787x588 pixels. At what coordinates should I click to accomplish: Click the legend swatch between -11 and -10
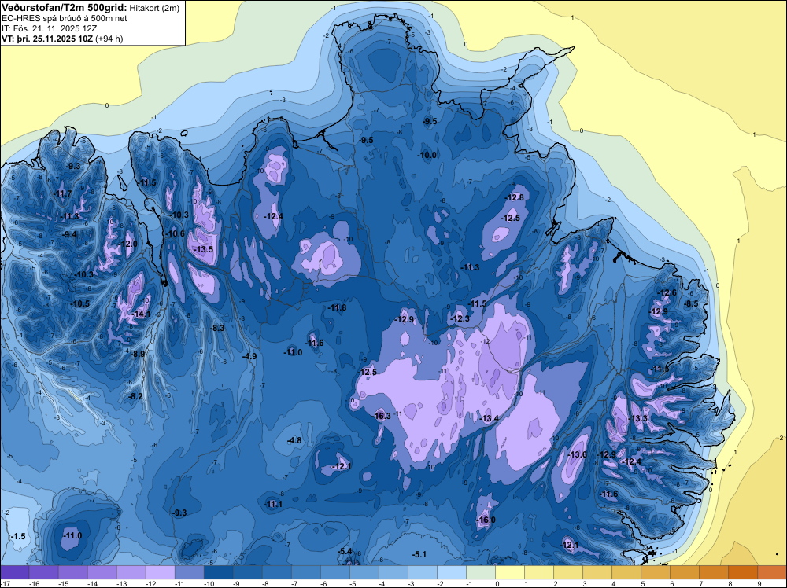189,572
